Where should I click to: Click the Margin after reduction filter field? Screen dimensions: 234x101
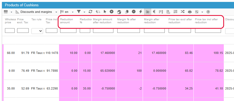tap(154, 31)
